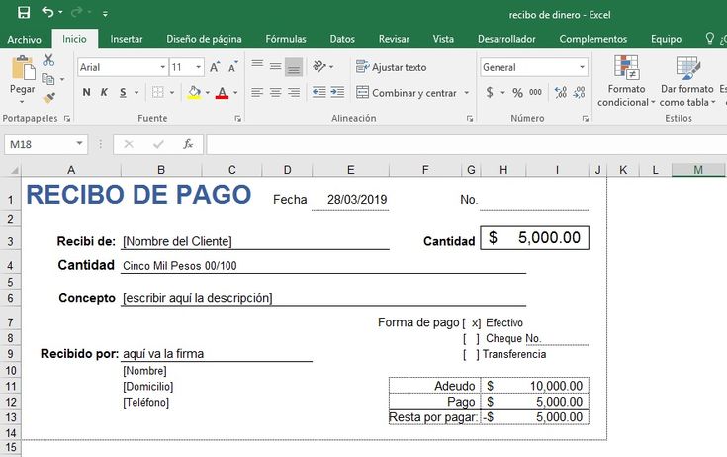Open the Datos tab
This screenshot has height=457, width=727.
[342, 39]
